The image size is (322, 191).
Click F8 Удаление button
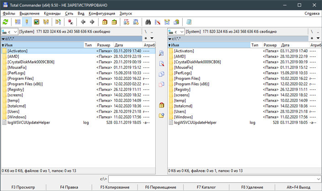(x=252, y=187)
